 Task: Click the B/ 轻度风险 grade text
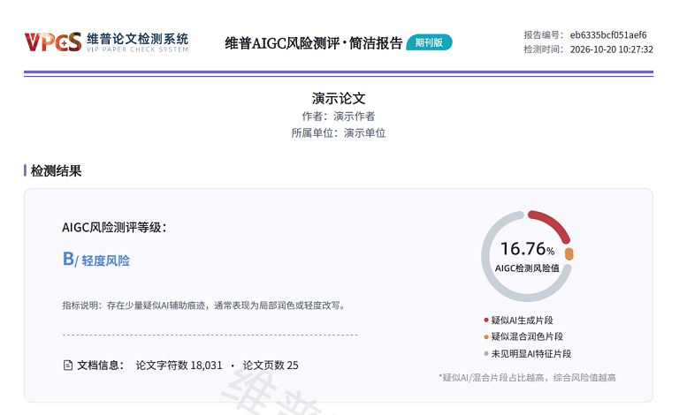[x=96, y=260]
